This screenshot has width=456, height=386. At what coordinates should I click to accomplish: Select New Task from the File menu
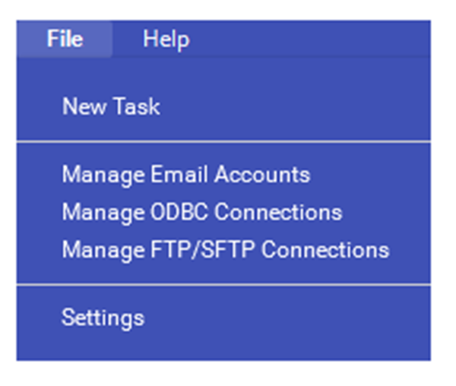point(111,106)
